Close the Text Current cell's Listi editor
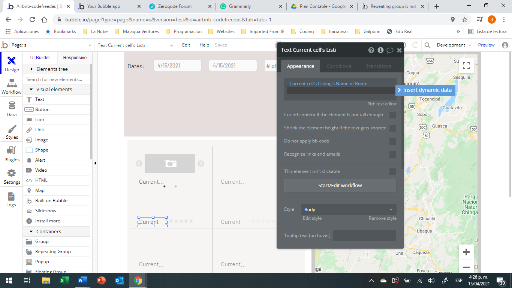Viewport: 512px width, 288px height. (399, 50)
